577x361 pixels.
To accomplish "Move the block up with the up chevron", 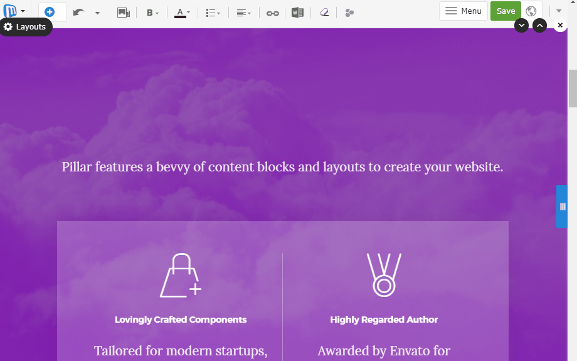I will (539, 25).
